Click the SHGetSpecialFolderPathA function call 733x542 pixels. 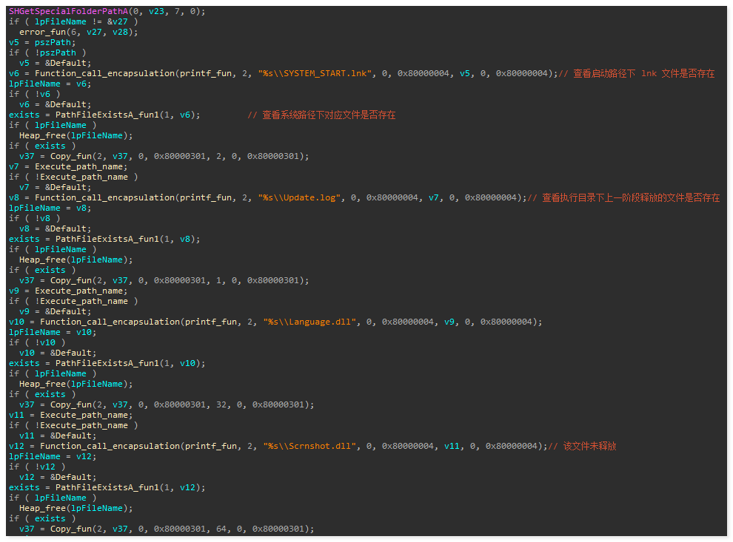coord(69,12)
